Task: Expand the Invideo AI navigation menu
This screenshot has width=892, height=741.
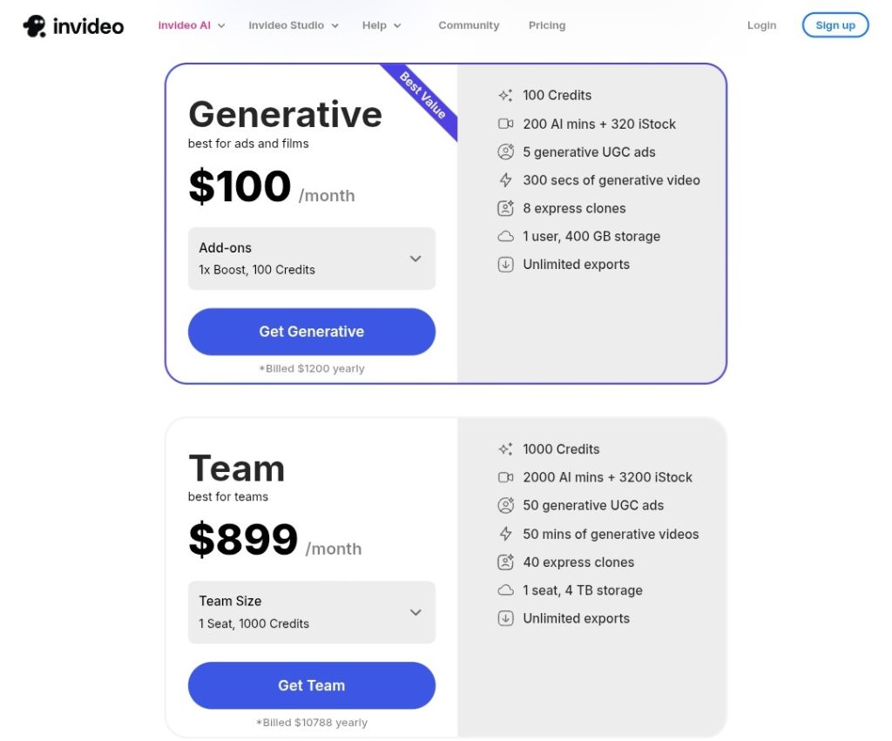Action: [x=192, y=25]
